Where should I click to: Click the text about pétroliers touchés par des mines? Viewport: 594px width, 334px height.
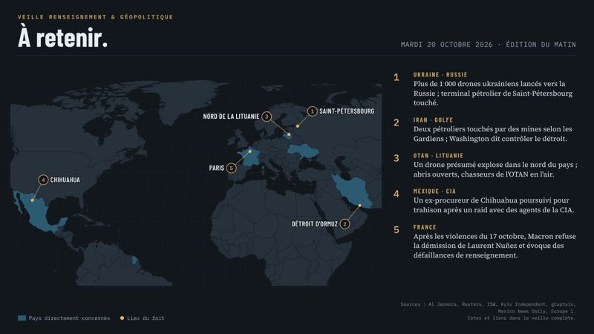click(492, 134)
